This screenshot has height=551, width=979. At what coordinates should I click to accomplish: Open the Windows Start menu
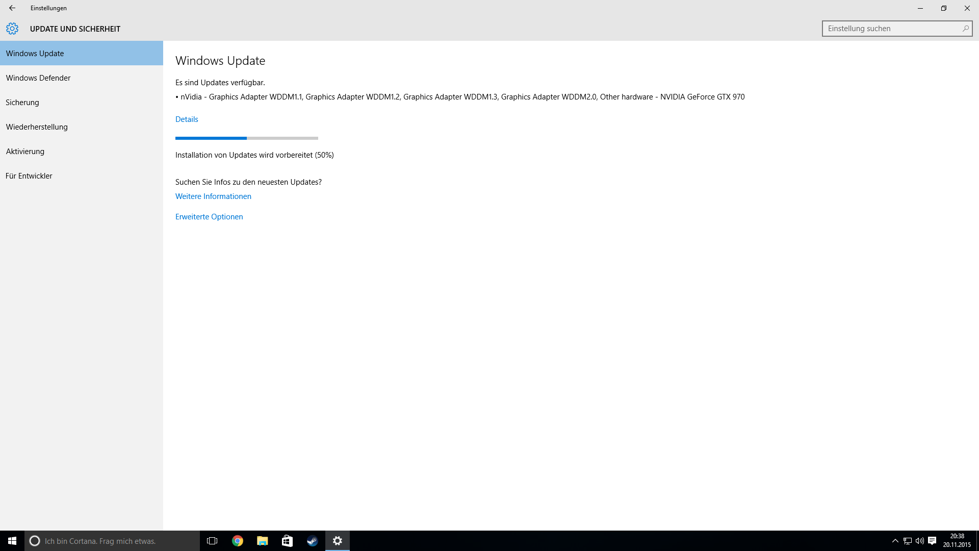(x=12, y=541)
